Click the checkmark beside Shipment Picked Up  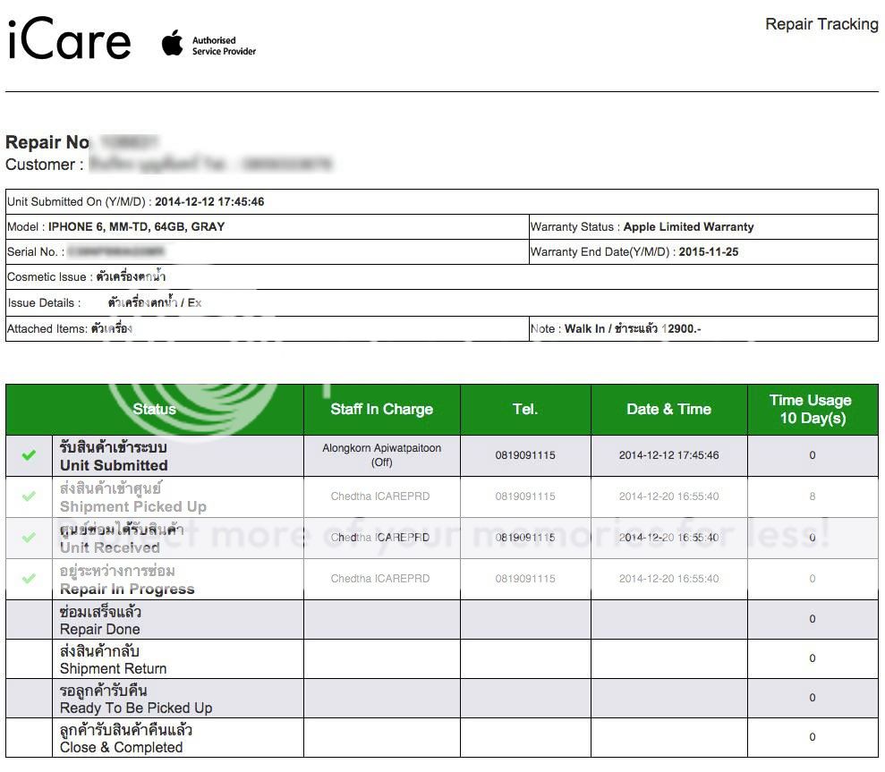(x=29, y=496)
